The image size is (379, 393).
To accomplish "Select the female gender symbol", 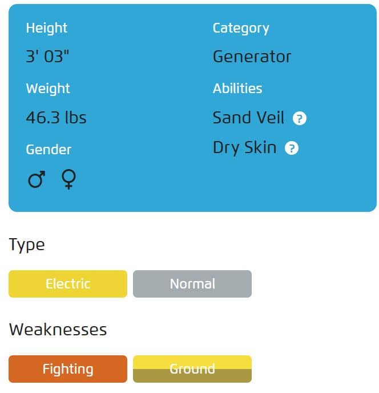I will coord(68,179).
